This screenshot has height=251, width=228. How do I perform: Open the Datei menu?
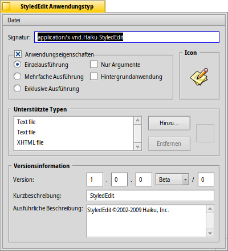[x=14, y=20]
